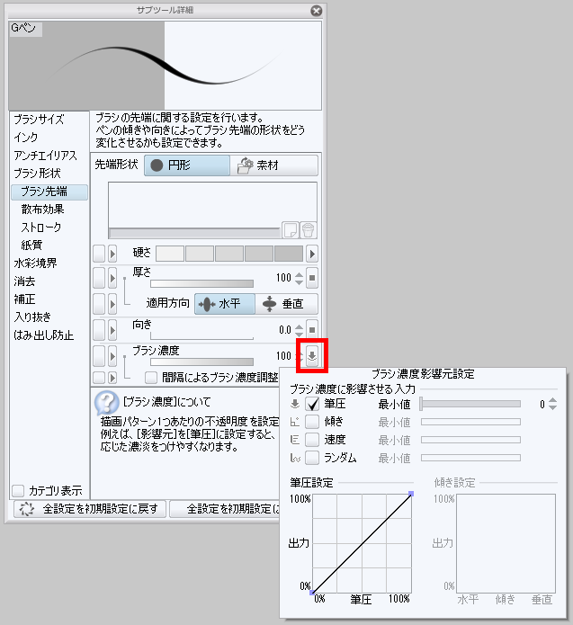
Task: Check the ランダム random checkbox
Action: pos(312,458)
